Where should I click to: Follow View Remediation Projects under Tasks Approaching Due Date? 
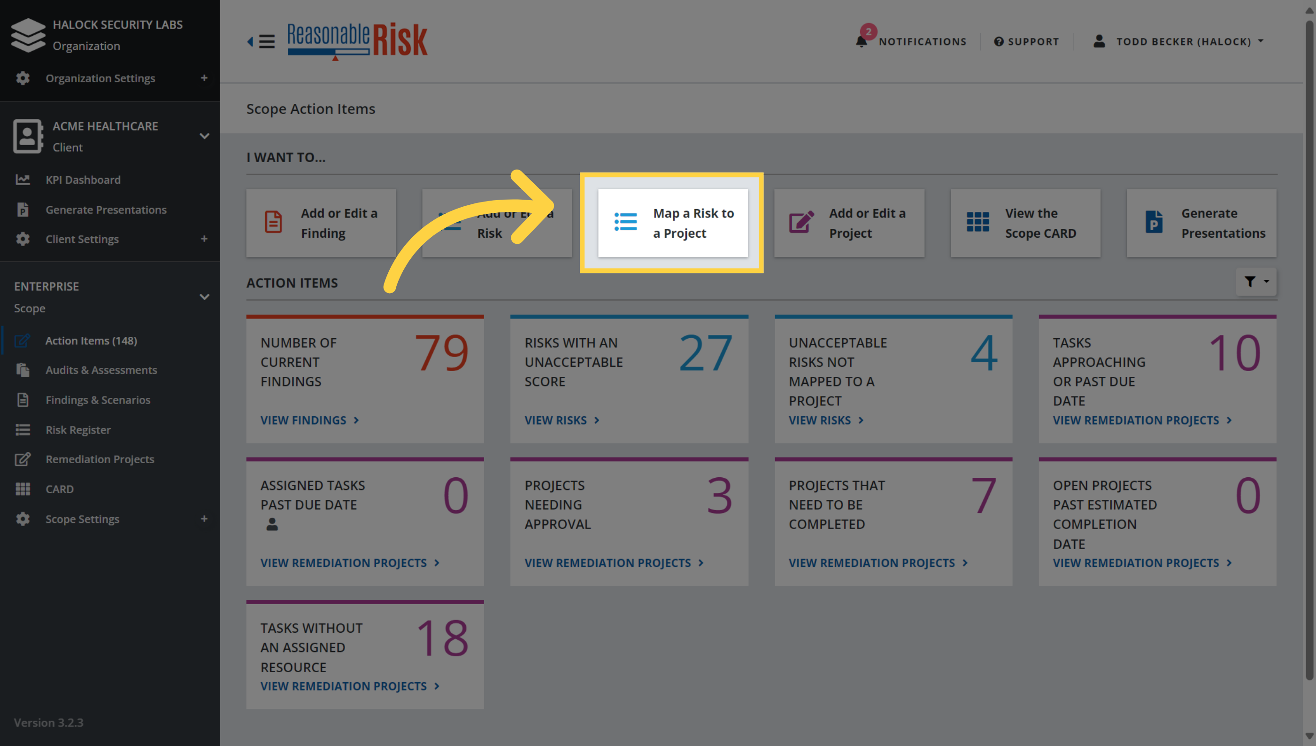[x=1142, y=420]
